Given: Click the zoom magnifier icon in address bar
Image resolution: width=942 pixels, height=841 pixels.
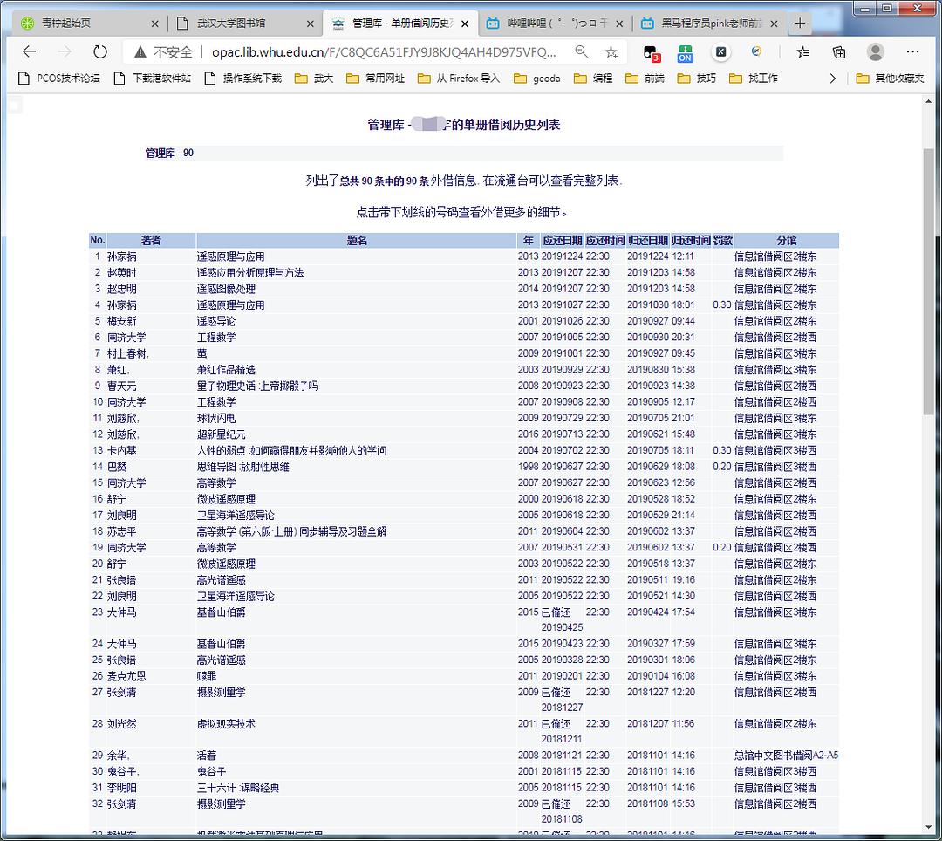Looking at the screenshot, I should pyautogui.click(x=582, y=52).
